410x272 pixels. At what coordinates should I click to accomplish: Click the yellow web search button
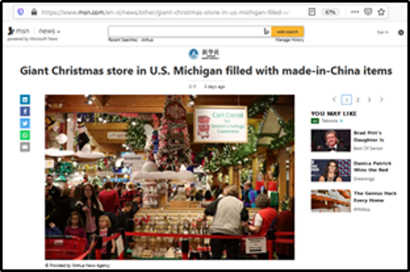pyautogui.click(x=287, y=32)
